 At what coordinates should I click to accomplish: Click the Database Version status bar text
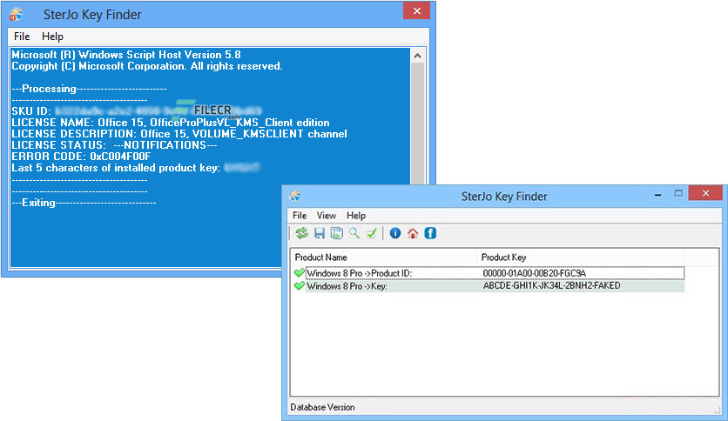click(x=323, y=407)
